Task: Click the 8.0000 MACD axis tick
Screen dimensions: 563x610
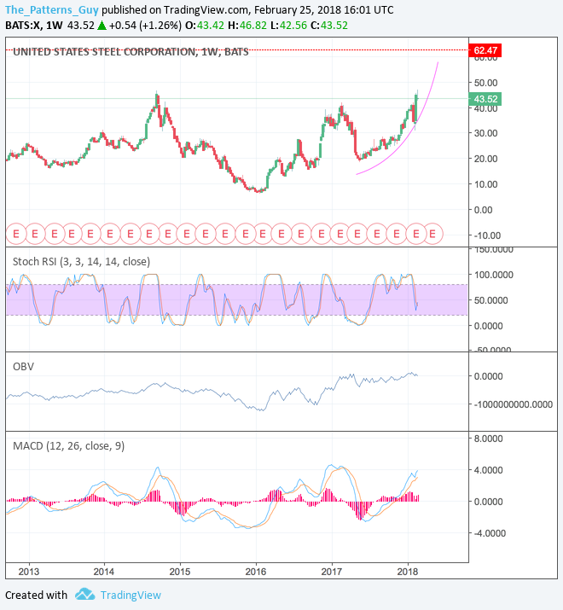Action: (488, 439)
